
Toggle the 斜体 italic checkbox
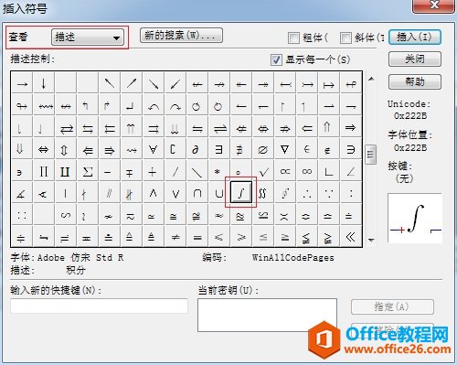coord(345,38)
